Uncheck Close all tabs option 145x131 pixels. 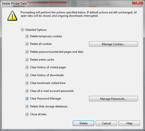27,114
